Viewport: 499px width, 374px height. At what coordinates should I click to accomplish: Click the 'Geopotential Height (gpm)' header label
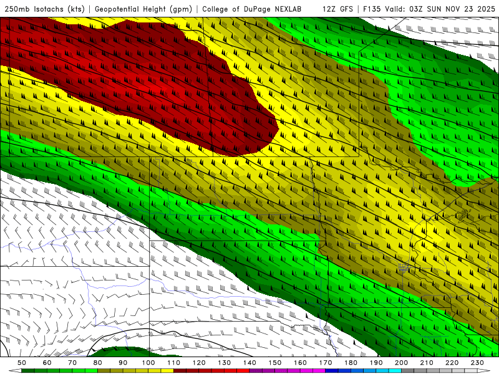(143, 9)
